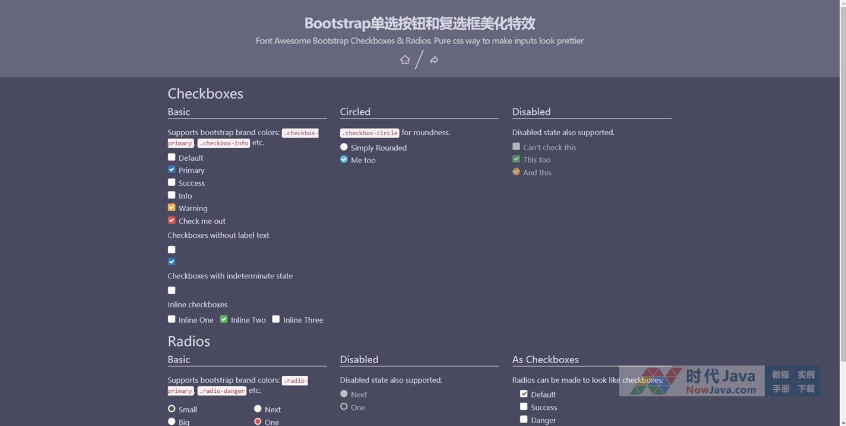
Task: Select Danger radio under As Checkboxes
Action: [524, 419]
